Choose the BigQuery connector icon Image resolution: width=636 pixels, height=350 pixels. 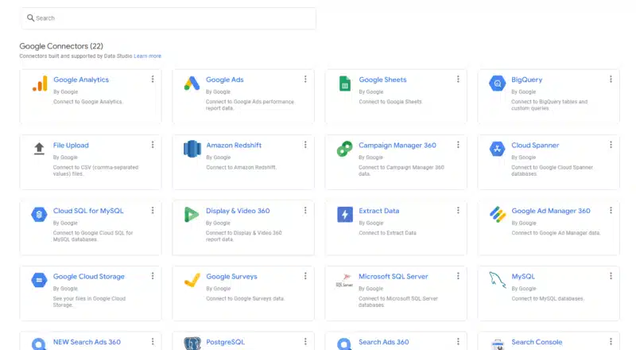tap(498, 83)
